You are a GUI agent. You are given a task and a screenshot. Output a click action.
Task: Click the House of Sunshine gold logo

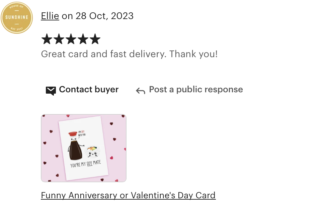tap(17, 18)
